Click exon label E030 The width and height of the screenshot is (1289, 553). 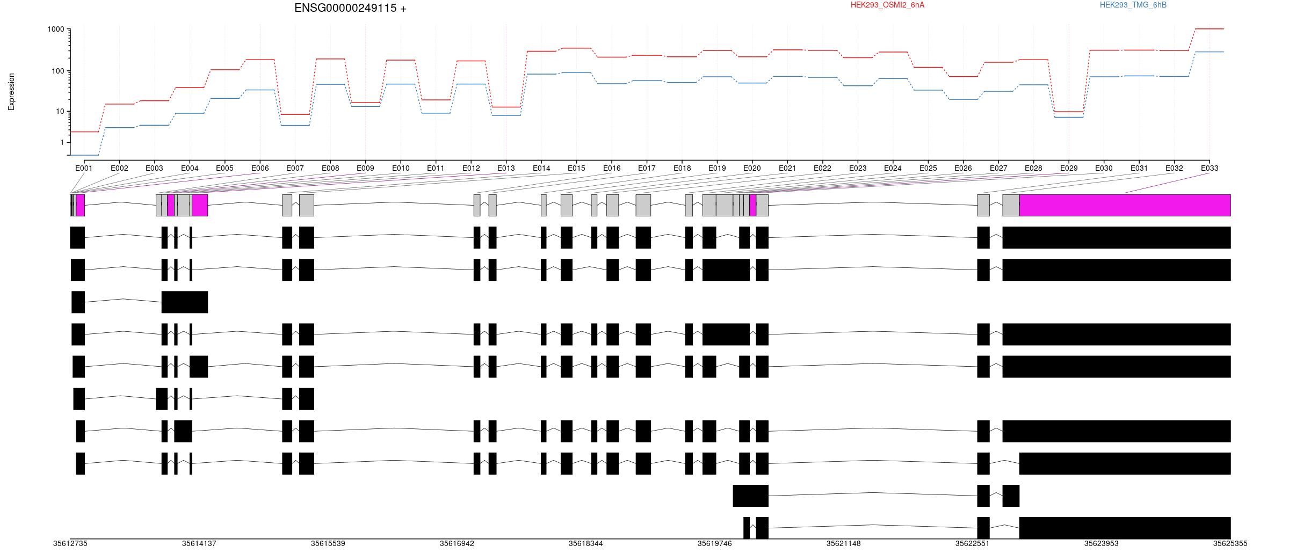pos(1104,168)
